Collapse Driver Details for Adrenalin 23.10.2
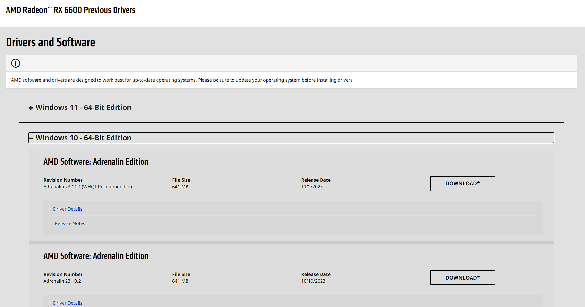Viewport: 585px width, 307px height. click(x=65, y=303)
